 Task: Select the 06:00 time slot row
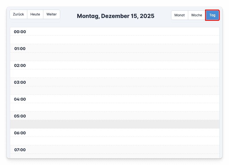click(x=124, y=133)
